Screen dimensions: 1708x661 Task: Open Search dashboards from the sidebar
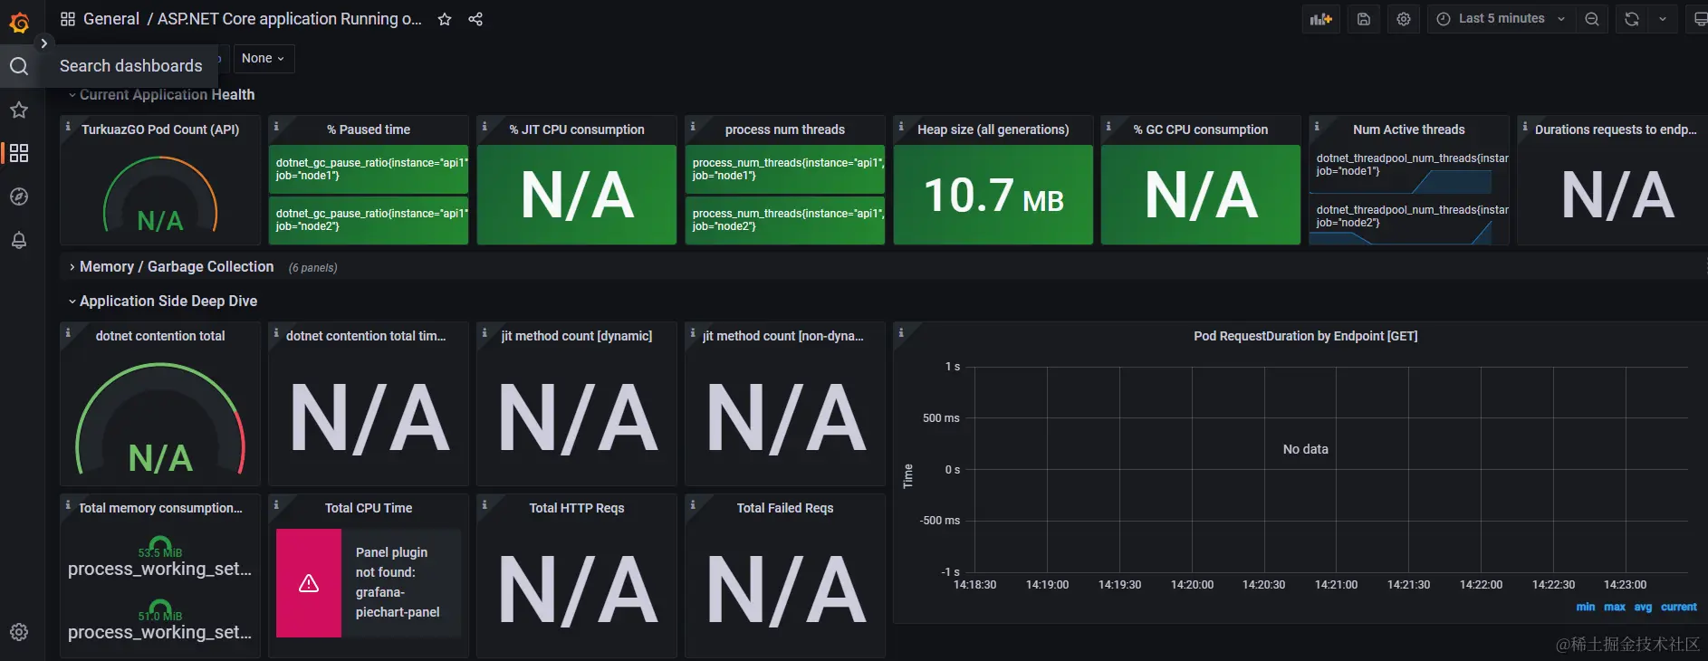click(19, 66)
